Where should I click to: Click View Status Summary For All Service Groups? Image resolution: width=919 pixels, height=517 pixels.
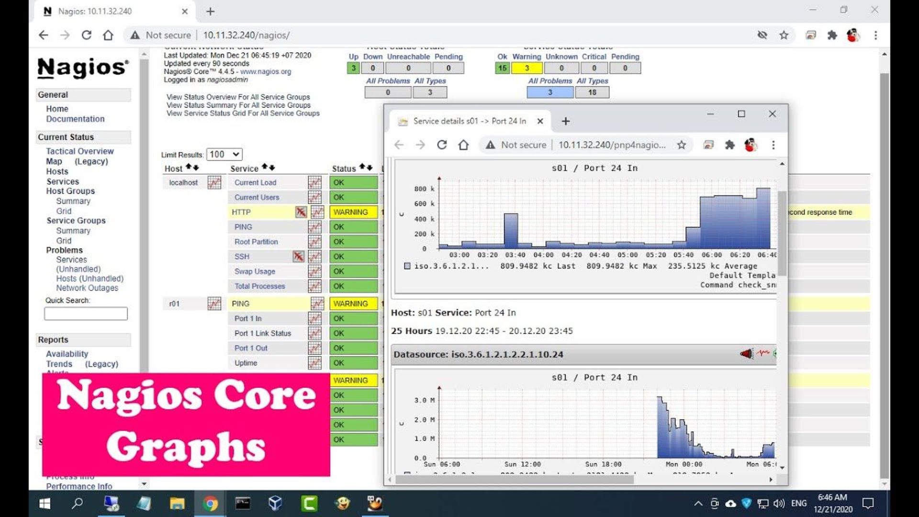(238, 105)
